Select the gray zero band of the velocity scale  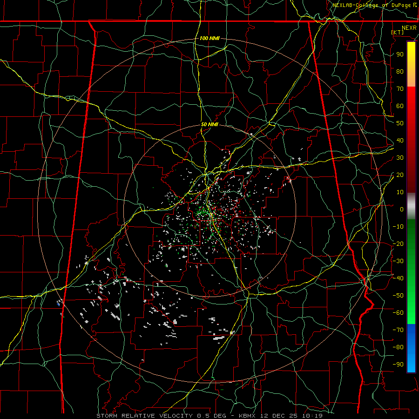click(x=411, y=206)
